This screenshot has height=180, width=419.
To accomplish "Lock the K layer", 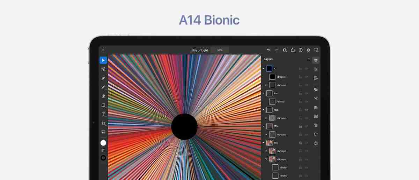I will (300, 69).
